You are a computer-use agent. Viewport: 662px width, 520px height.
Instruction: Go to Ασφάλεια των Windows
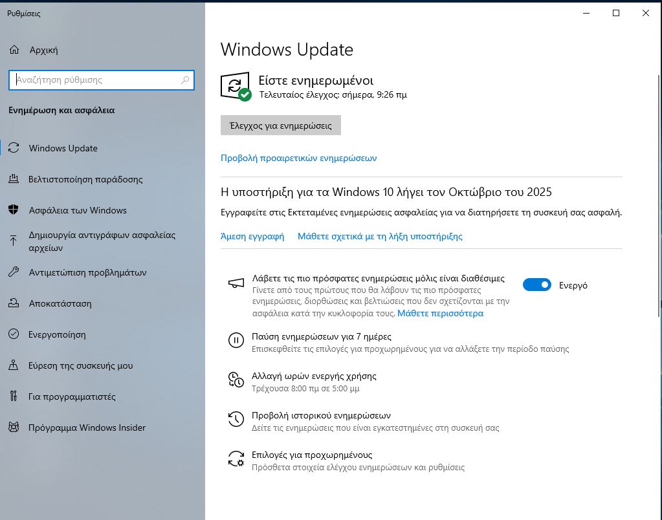(103, 210)
